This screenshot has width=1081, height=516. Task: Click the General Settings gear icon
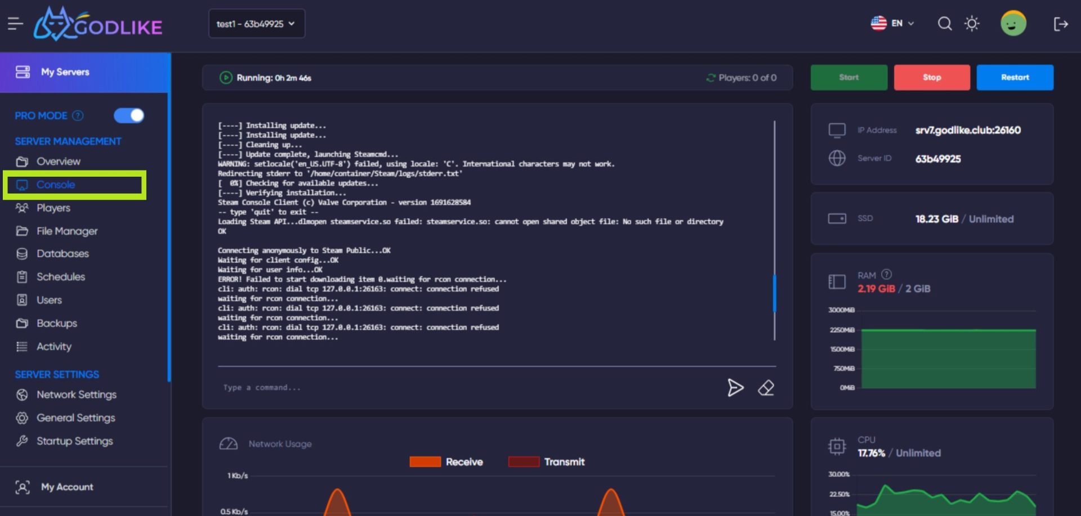click(22, 418)
